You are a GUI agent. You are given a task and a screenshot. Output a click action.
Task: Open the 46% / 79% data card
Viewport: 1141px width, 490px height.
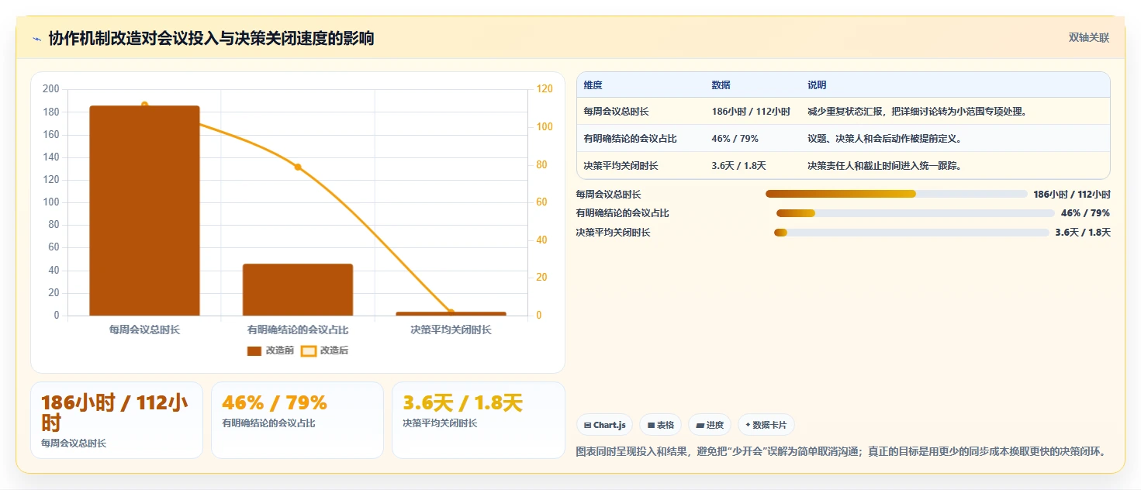pyautogui.click(x=297, y=420)
